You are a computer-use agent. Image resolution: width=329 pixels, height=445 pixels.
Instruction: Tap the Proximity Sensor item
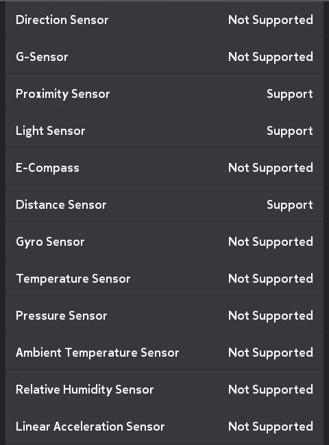[x=164, y=94]
